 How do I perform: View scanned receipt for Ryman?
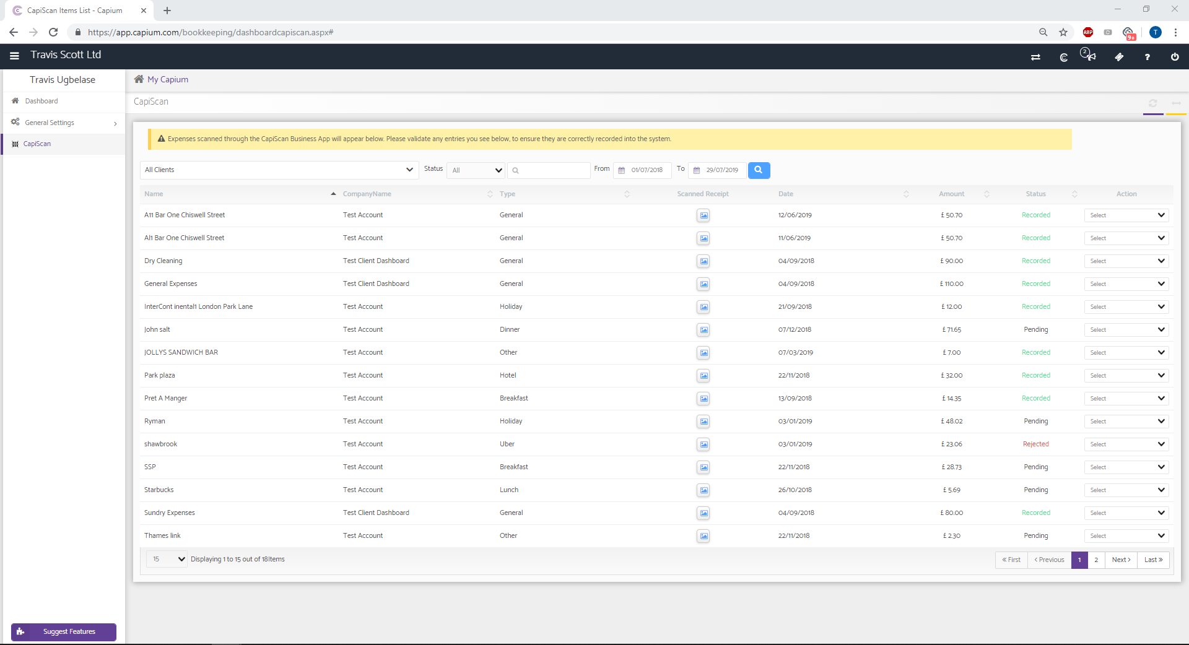[703, 422]
